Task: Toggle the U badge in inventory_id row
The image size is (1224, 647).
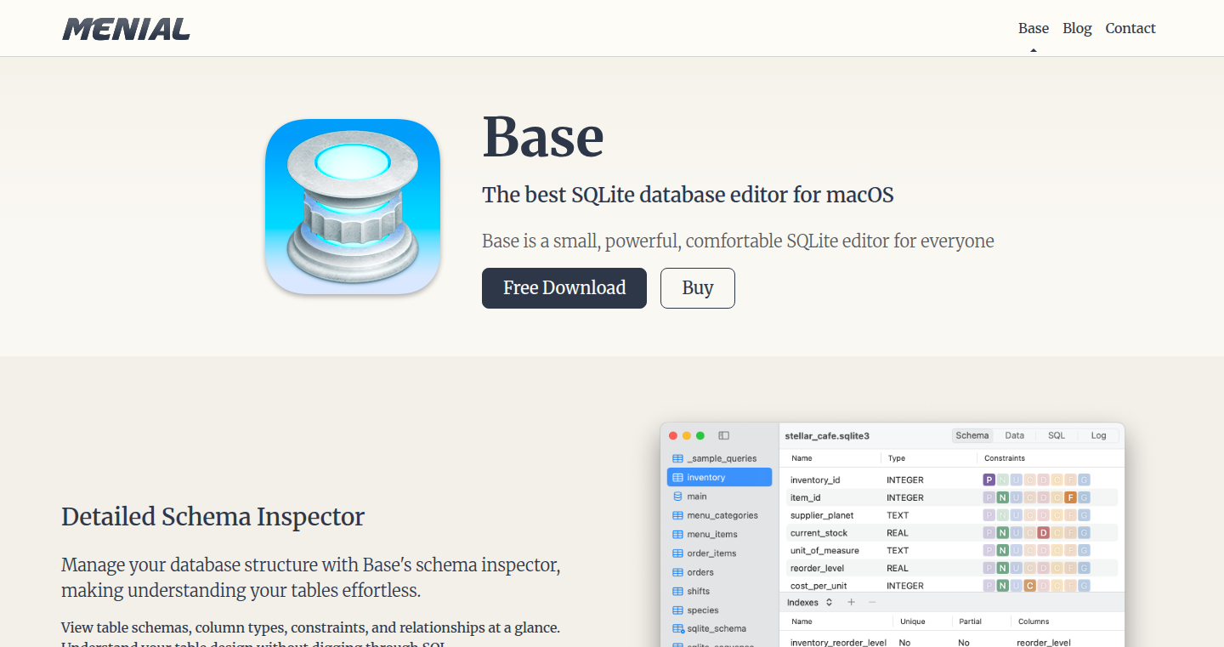Action: (1016, 480)
